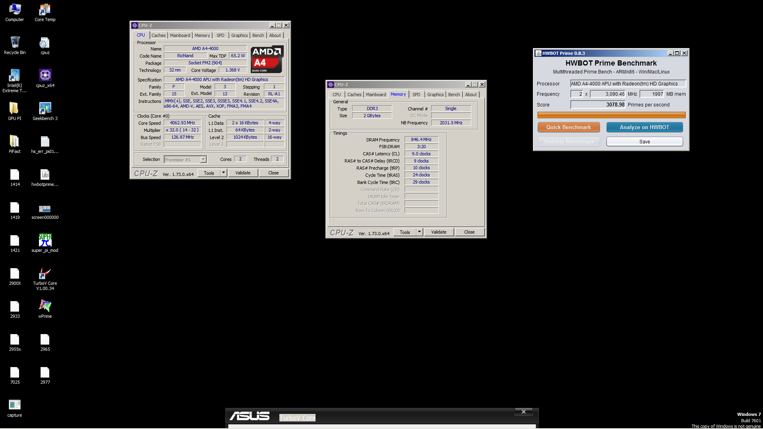Launch super_pi_mod from the desktop
This screenshot has width=763, height=429.
pyautogui.click(x=45, y=243)
